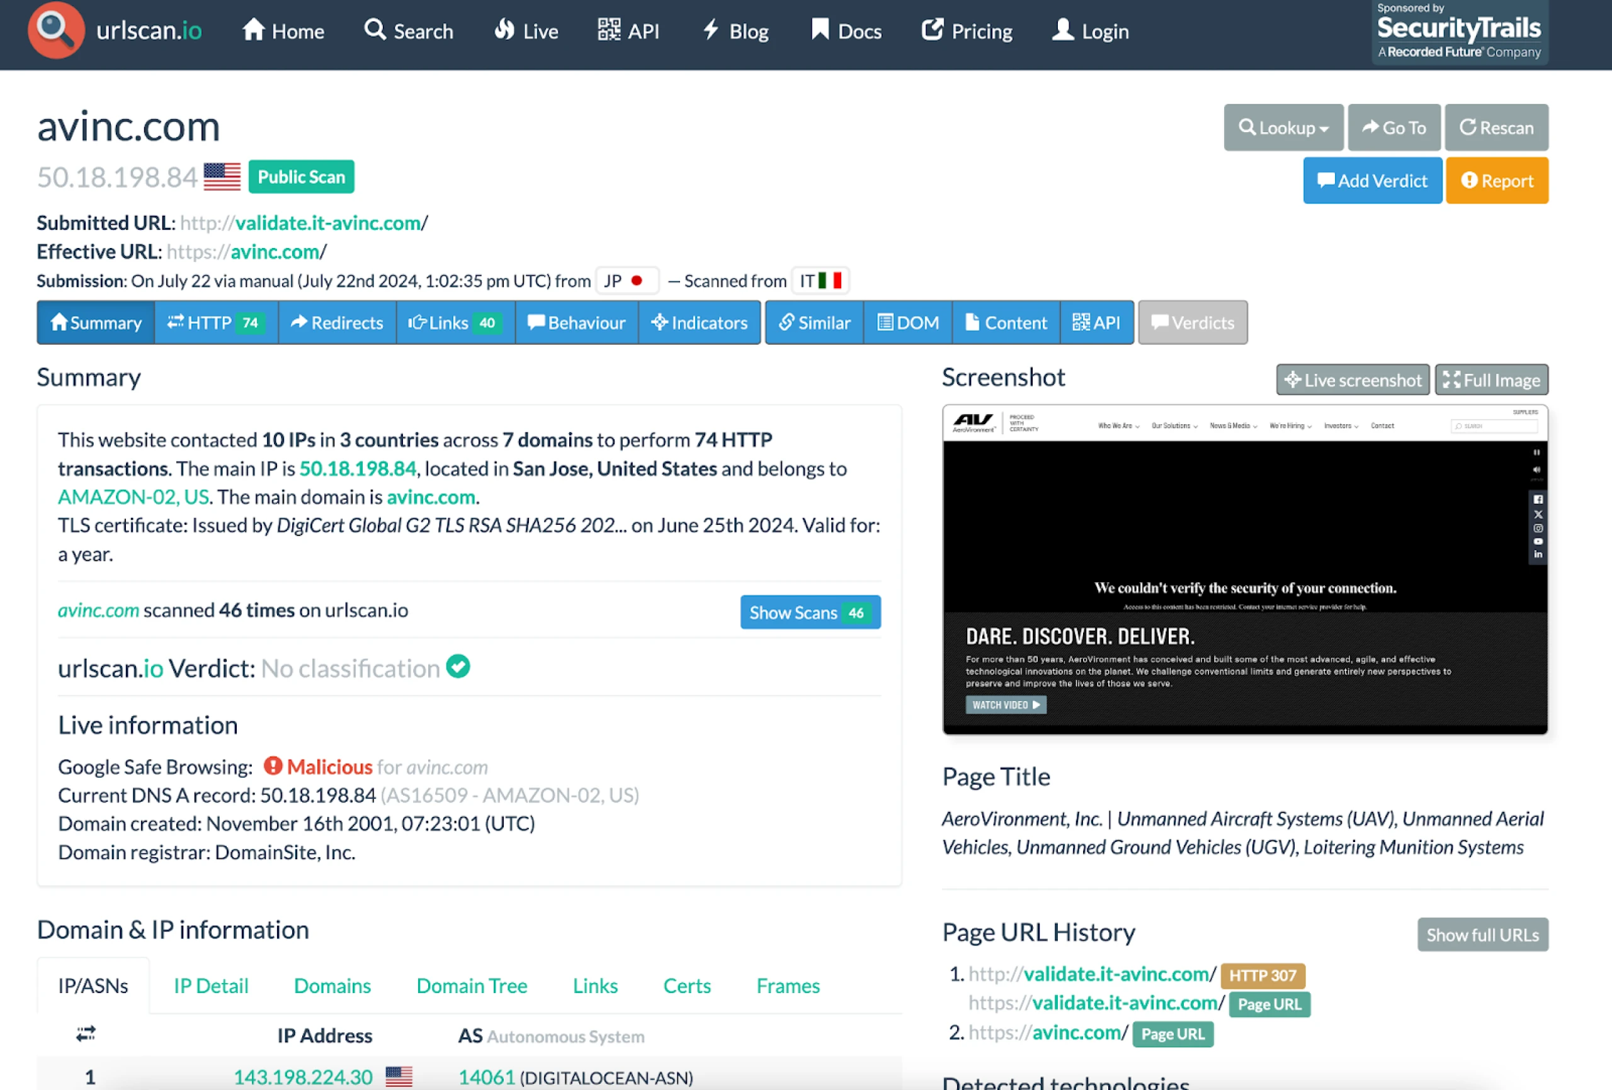The image size is (1612, 1090).
Task: Open the Similar tab
Action: [x=814, y=322]
